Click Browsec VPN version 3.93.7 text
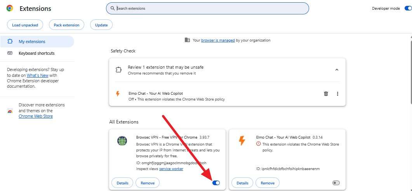 [x=204, y=137]
